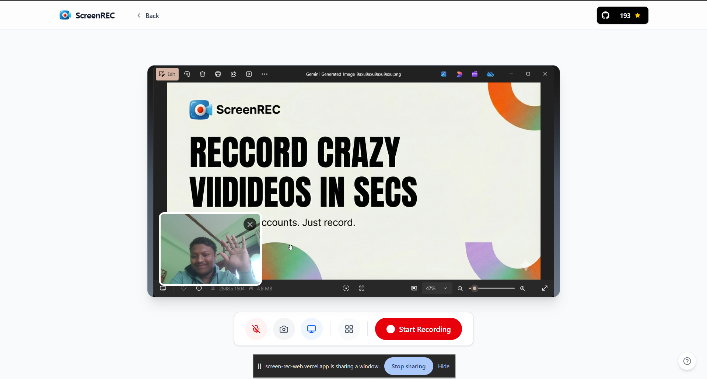Open the Print icon in the viewer toolbar
This screenshot has height=379, width=707.
[218, 74]
